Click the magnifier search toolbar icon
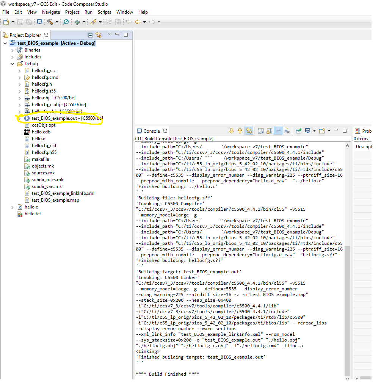This screenshot has width=381, height=387. tap(66, 22)
